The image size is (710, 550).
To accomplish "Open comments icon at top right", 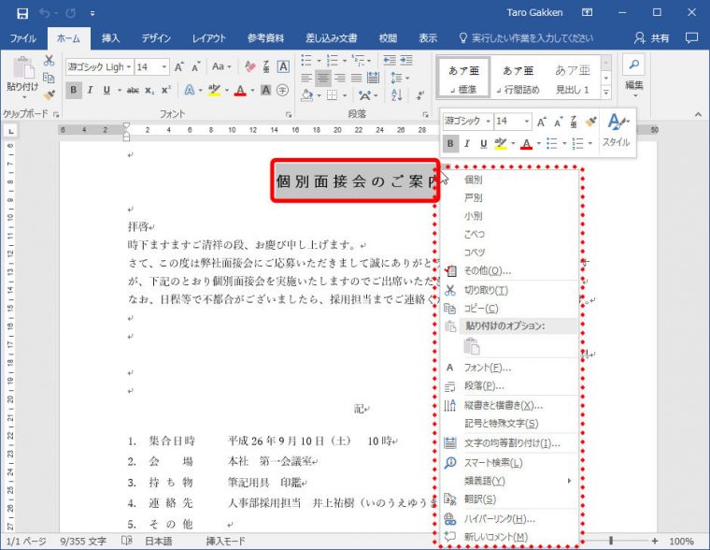I will point(691,38).
